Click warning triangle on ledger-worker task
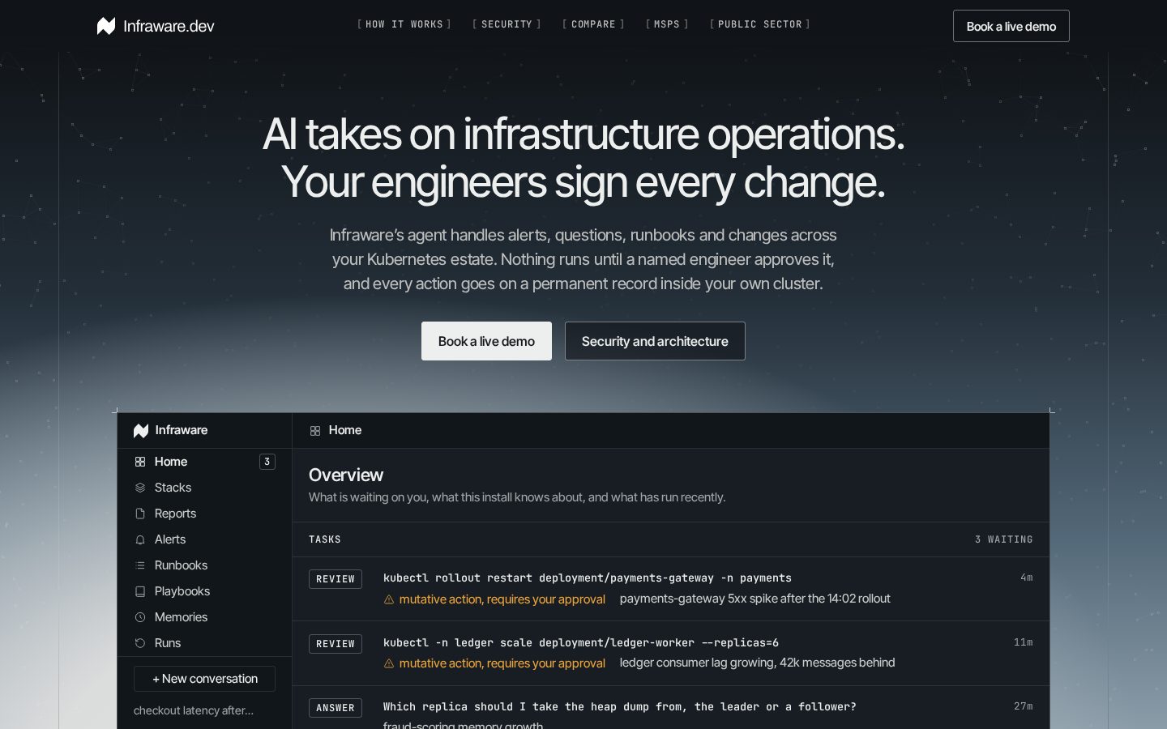 [x=389, y=663]
